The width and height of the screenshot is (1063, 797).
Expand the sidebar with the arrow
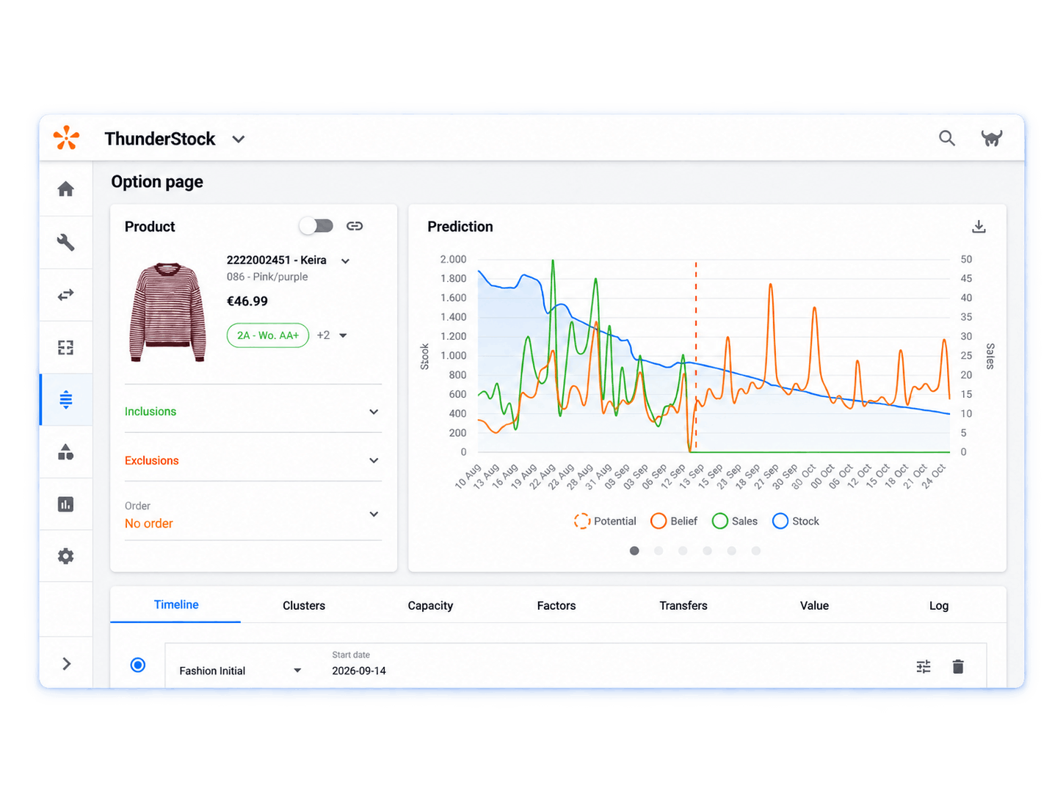pyautogui.click(x=67, y=664)
